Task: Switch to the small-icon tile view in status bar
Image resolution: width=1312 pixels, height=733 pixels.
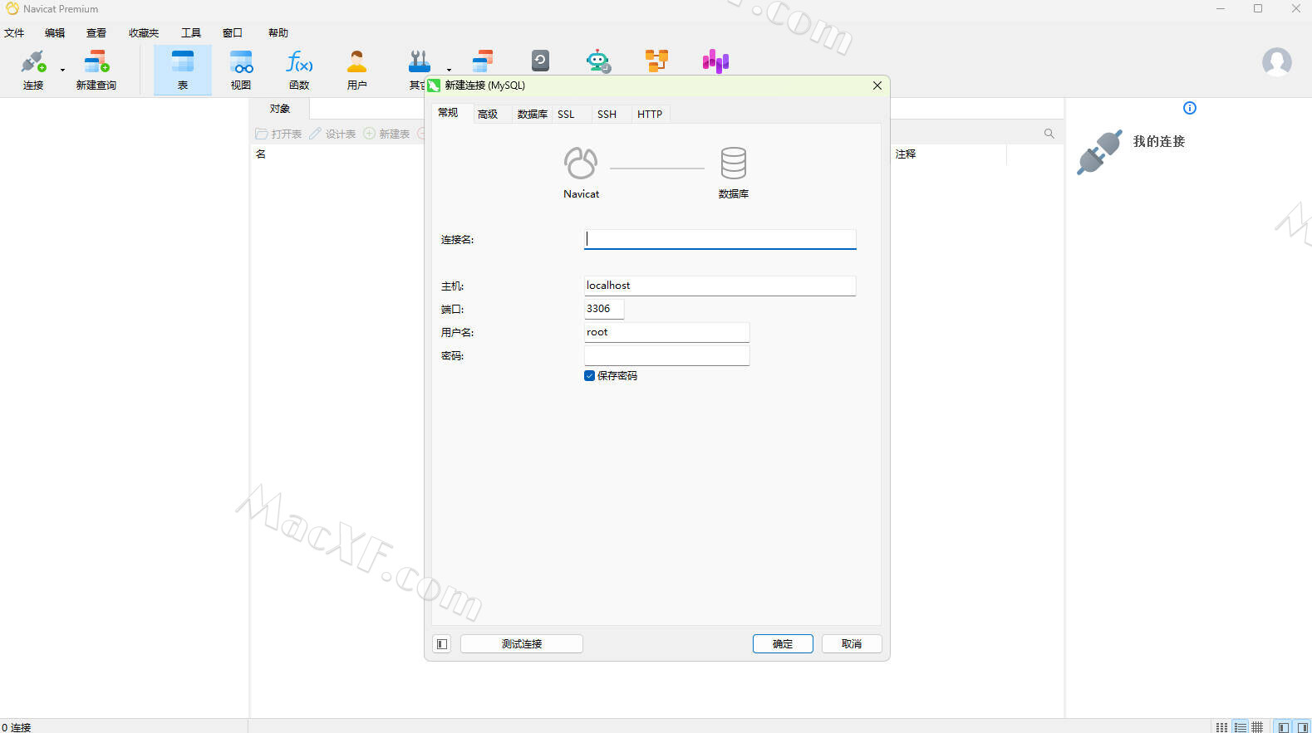Action: pyautogui.click(x=1221, y=727)
